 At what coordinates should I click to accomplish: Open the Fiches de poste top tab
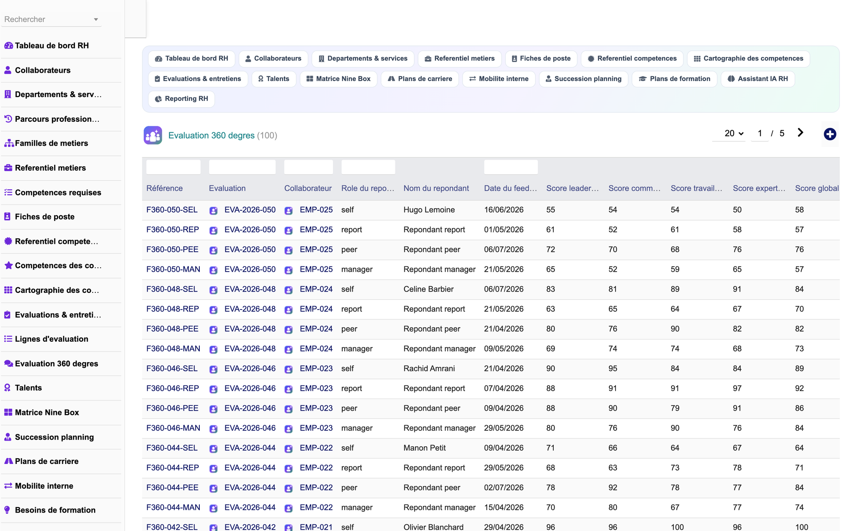[x=541, y=59]
